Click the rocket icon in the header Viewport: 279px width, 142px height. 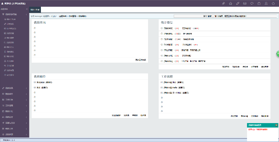(238, 3)
